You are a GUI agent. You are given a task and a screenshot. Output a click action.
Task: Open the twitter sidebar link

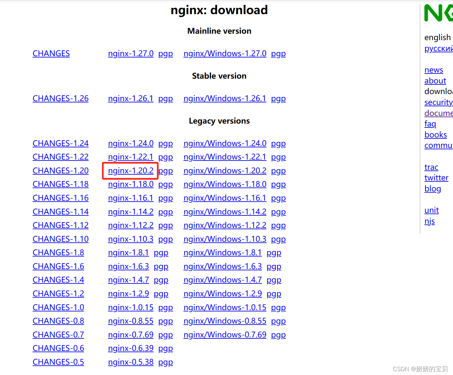point(436,178)
